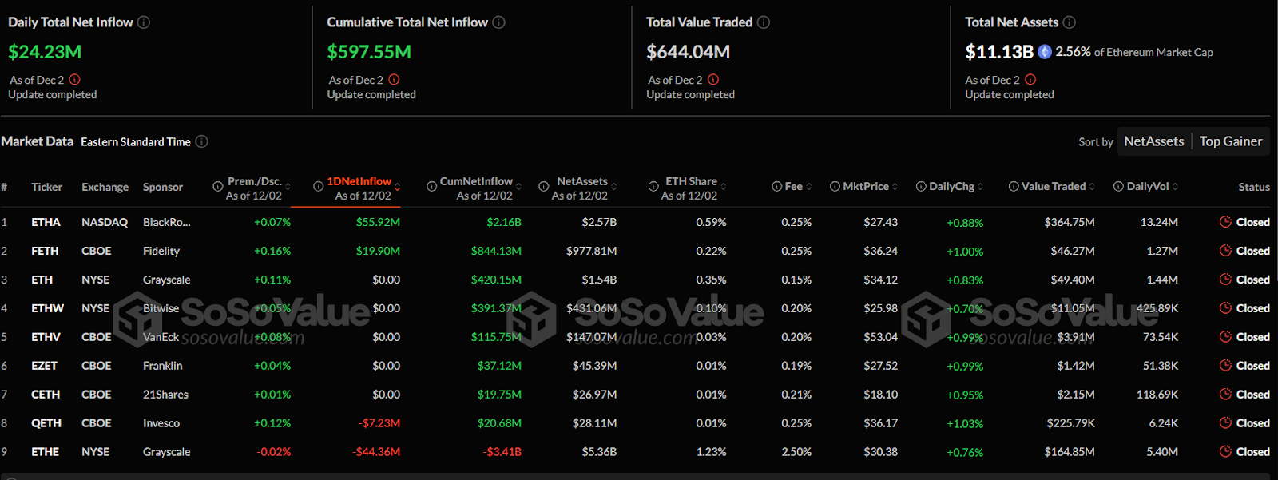This screenshot has width=1278, height=480.
Task: Sort table by ETH Share arrows
Action: coord(723,187)
